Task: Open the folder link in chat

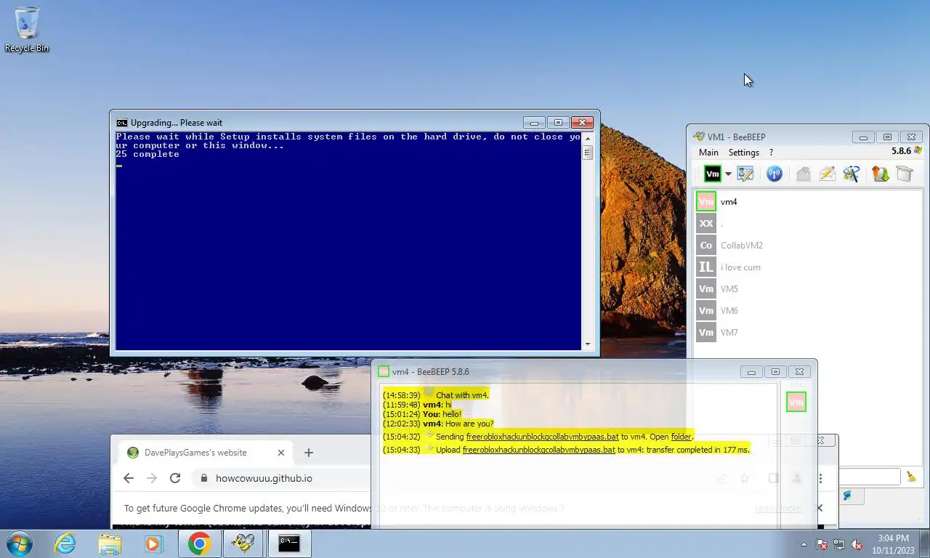Action: (681, 437)
